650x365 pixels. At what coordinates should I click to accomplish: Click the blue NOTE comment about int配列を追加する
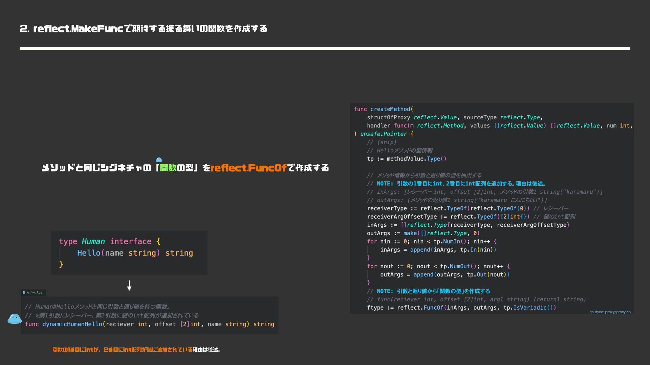click(x=461, y=184)
